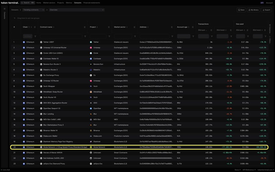This screenshot has width=275, height=172.
Task: Open the Contract name column menu icon
Action: [x=85, y=27]
